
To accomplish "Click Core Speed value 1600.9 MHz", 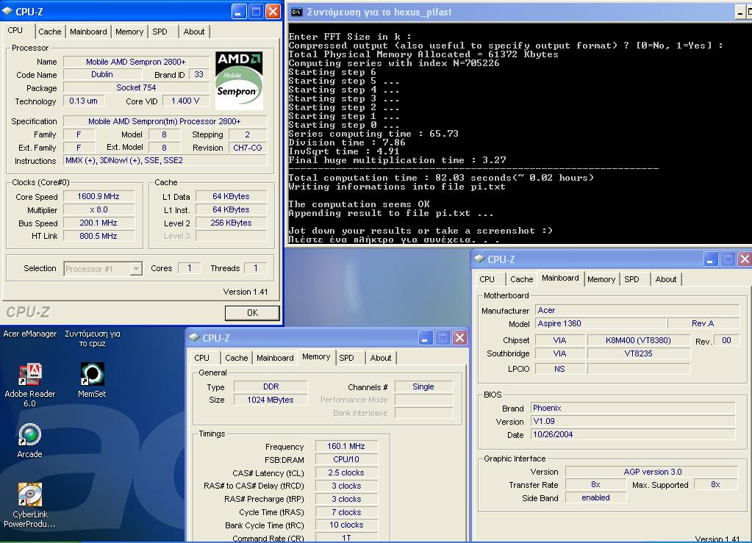I will 99,196.
